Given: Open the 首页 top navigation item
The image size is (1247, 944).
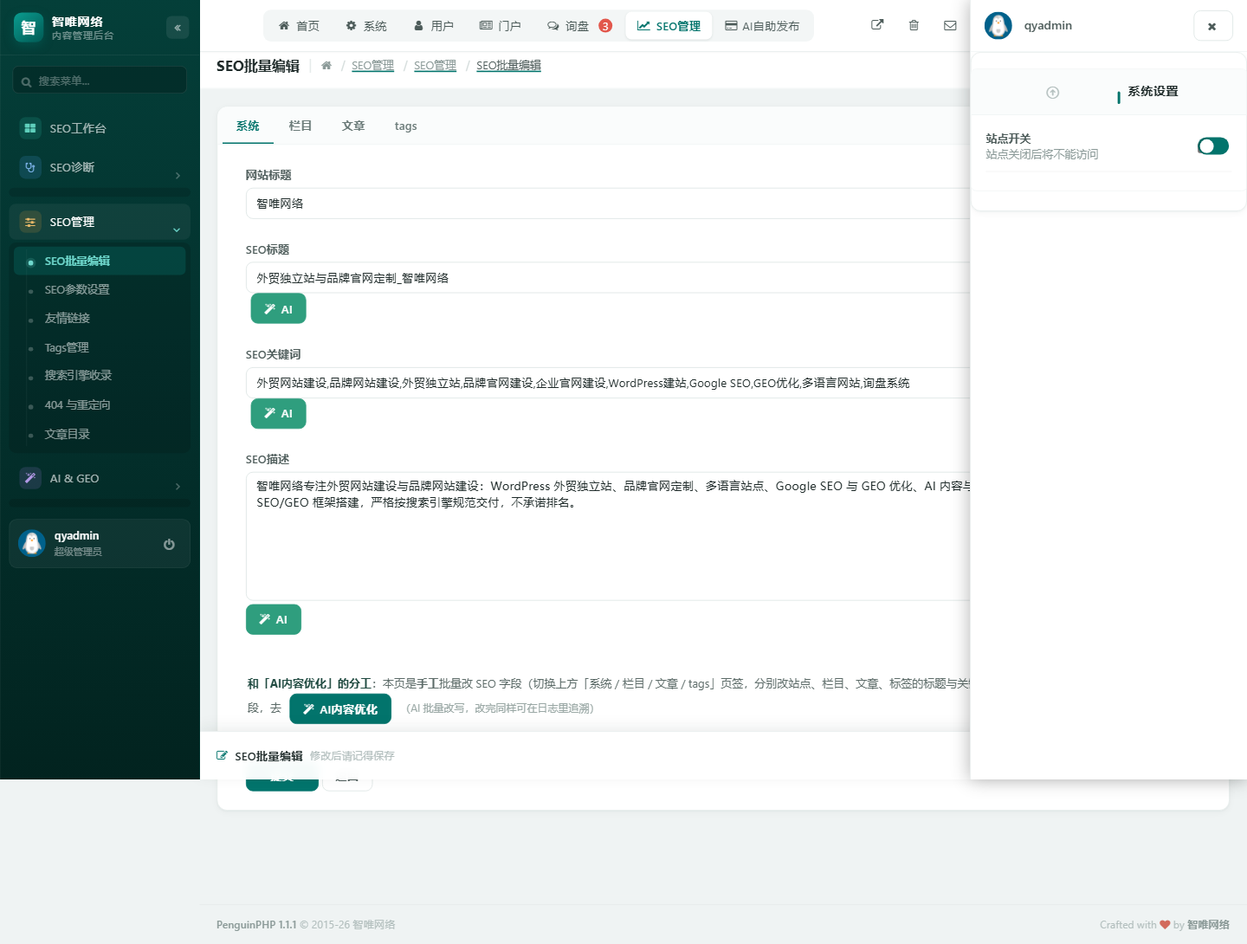Looking at the screenshot, I should click(x=299, y=26).
